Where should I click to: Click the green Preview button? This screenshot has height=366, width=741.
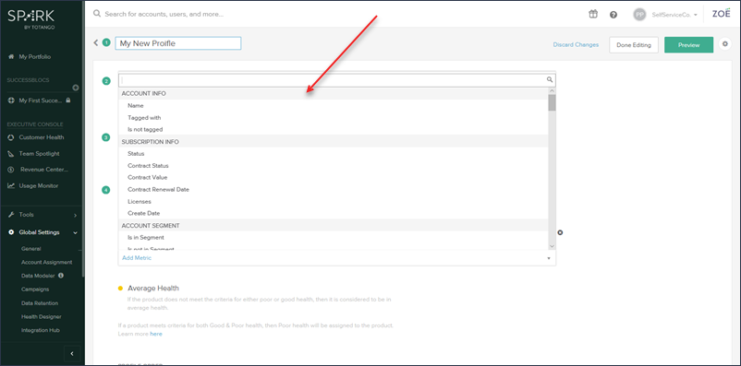click(x=688, y=45)
